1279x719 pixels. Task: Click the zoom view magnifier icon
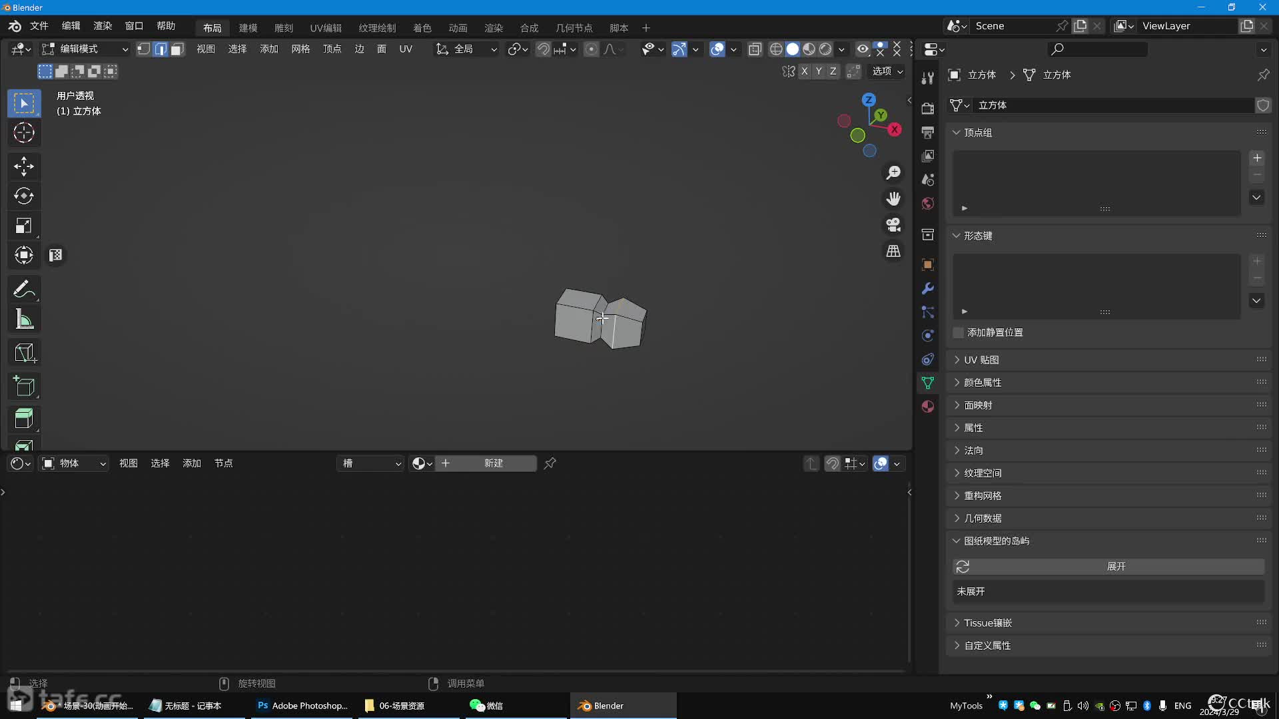[x=893, y=173]
